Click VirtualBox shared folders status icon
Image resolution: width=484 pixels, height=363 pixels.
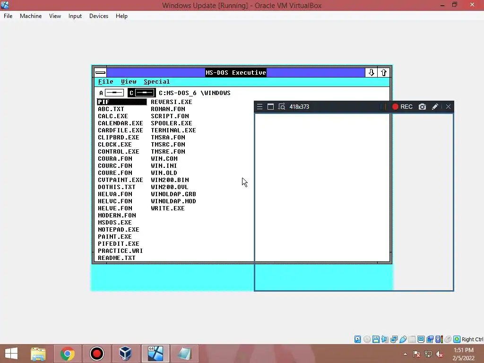click(x=412, y=339)
